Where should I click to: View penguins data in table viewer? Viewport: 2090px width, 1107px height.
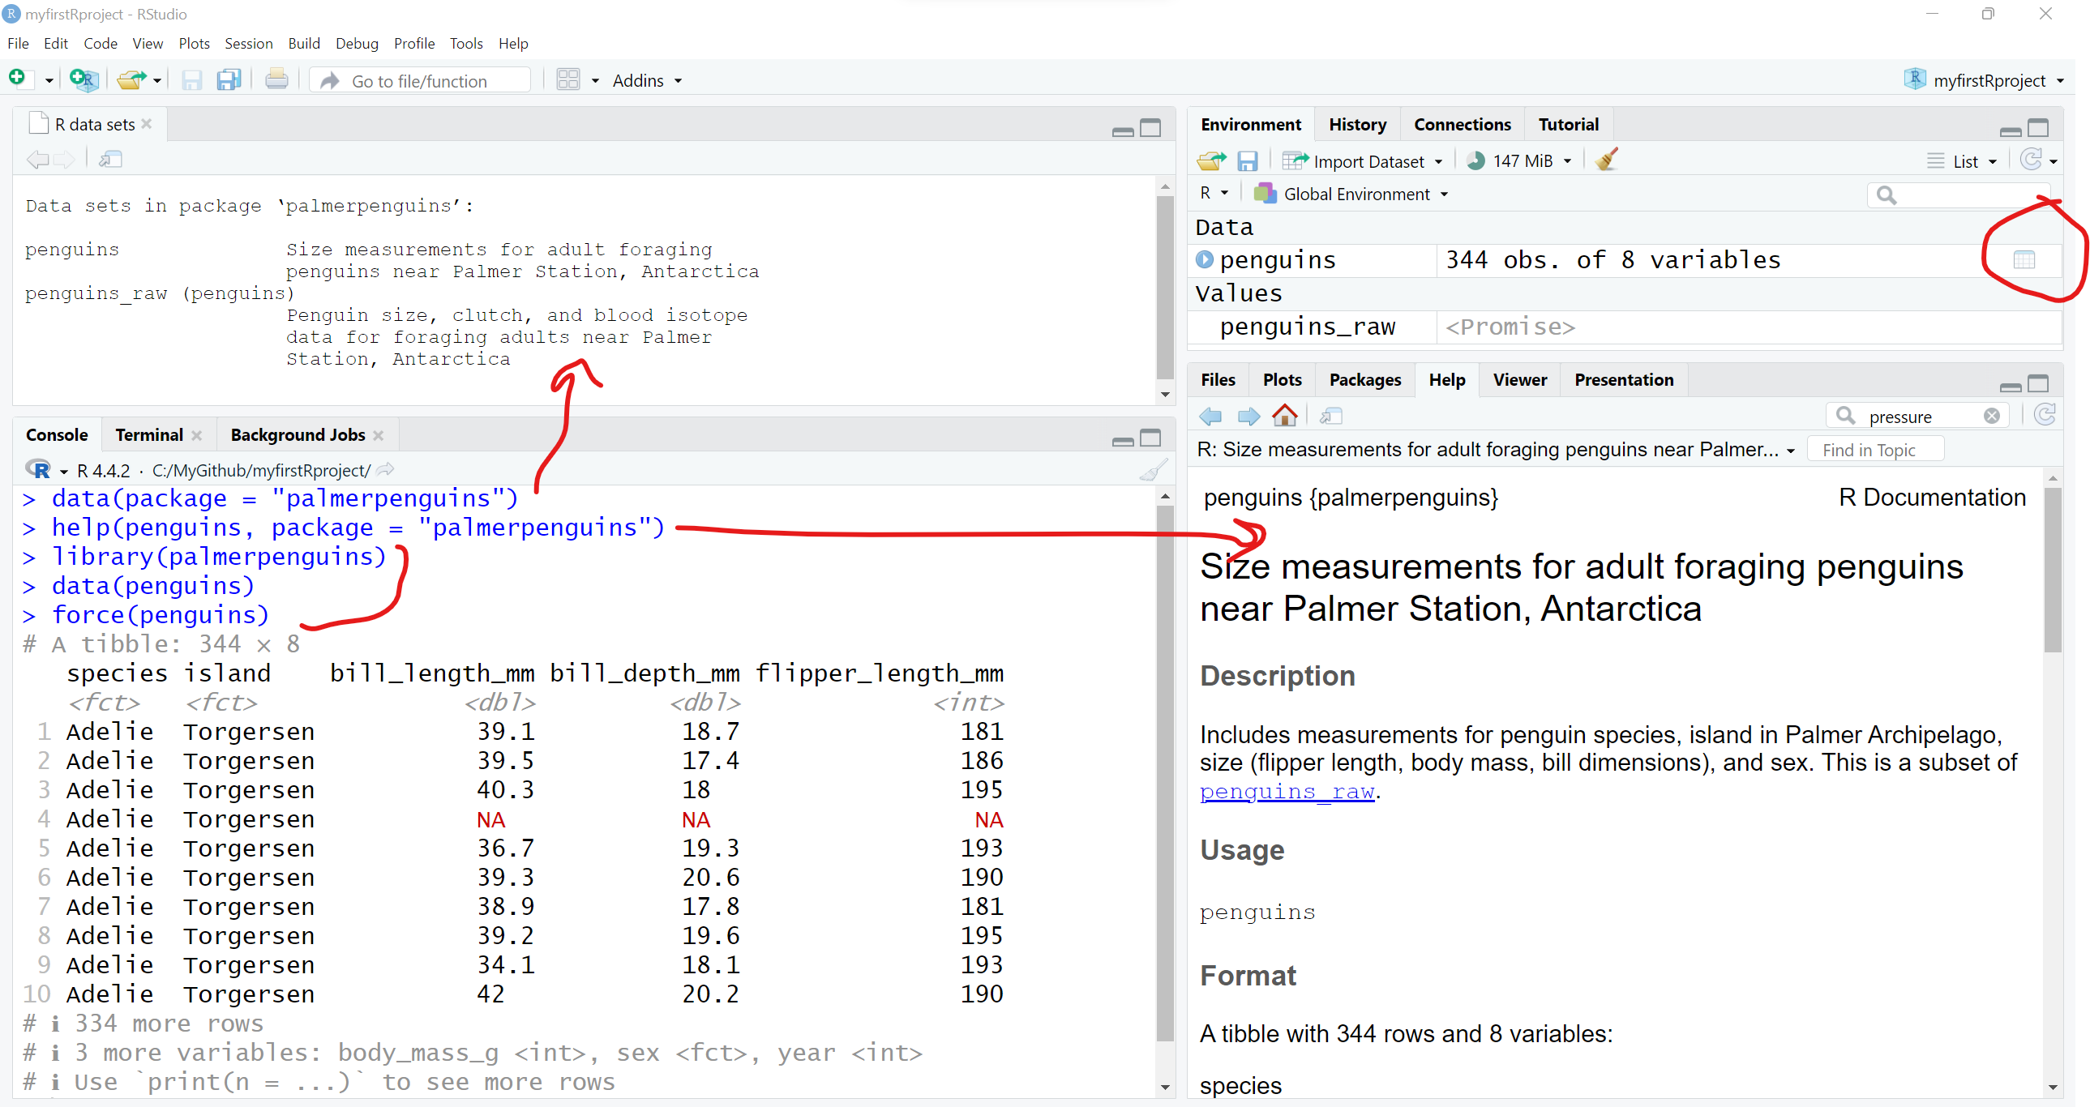click(x=2024, y=259)
